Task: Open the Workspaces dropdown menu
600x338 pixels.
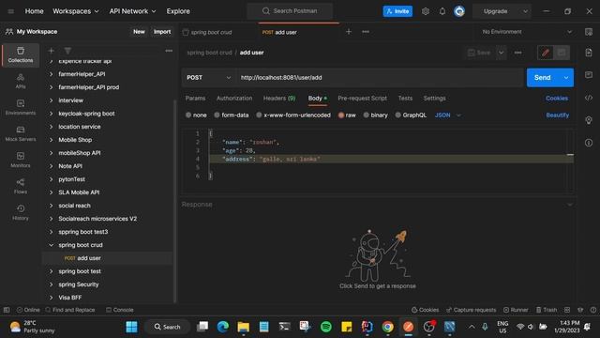Action: [x=75, y=11]
